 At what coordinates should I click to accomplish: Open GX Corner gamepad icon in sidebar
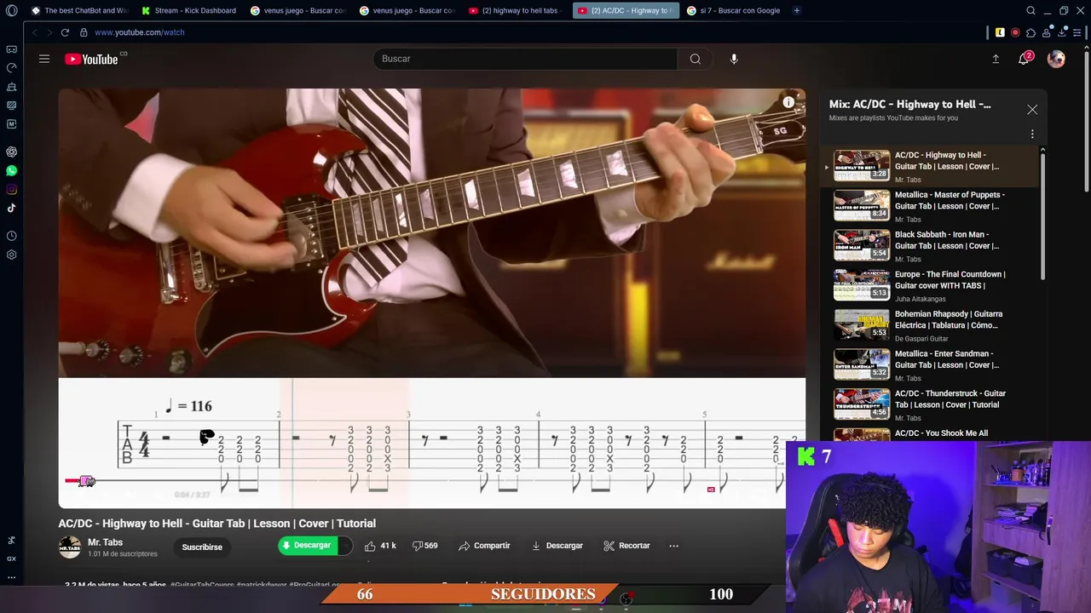coord(11,49)
